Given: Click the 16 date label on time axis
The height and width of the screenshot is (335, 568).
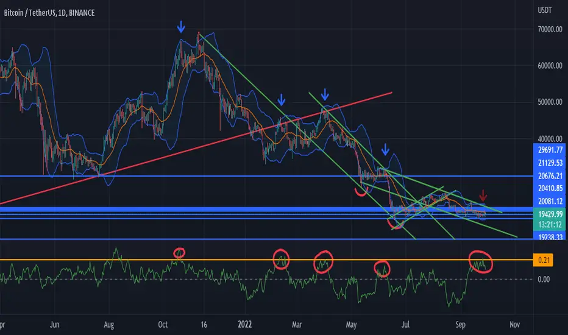Looking at the screenshot, I should coord(204,325).
